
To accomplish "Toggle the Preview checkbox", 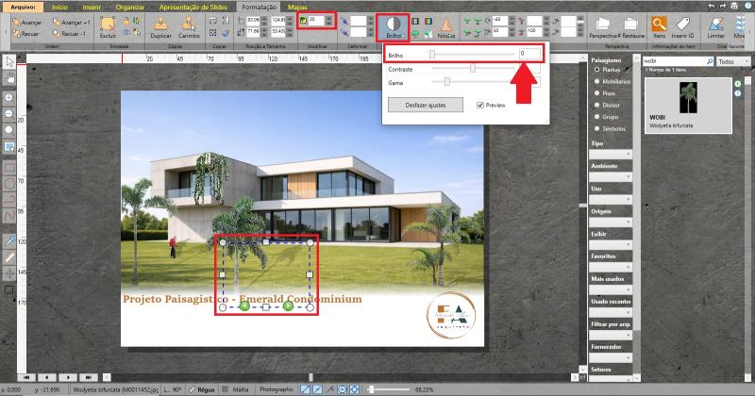I will (x=480, y=105).
